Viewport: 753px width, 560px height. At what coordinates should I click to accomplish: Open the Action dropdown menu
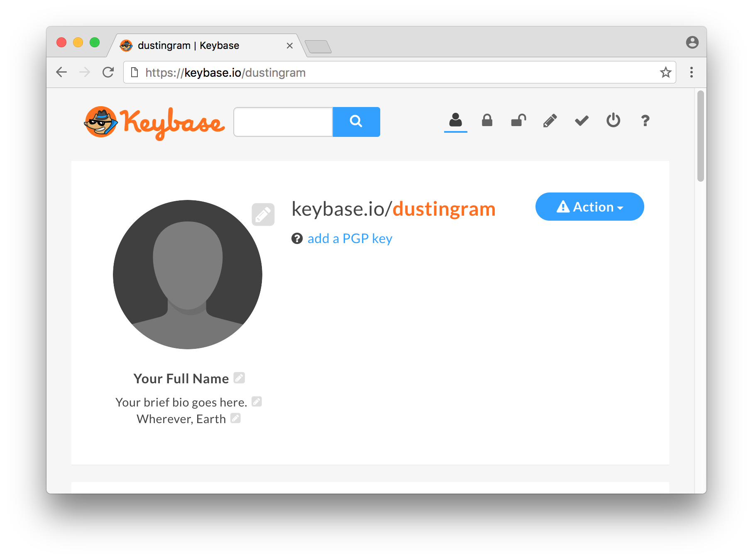pos(589,207)
